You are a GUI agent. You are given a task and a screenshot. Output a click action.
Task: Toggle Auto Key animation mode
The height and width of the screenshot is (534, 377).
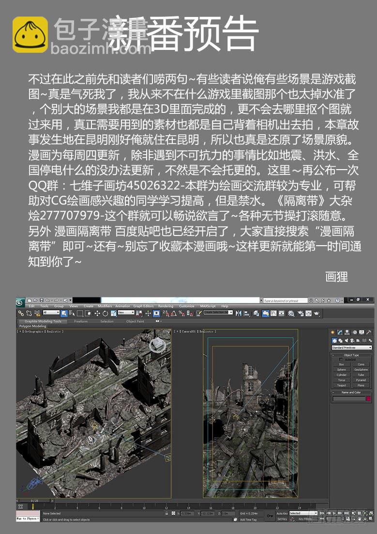coord(282,513)
